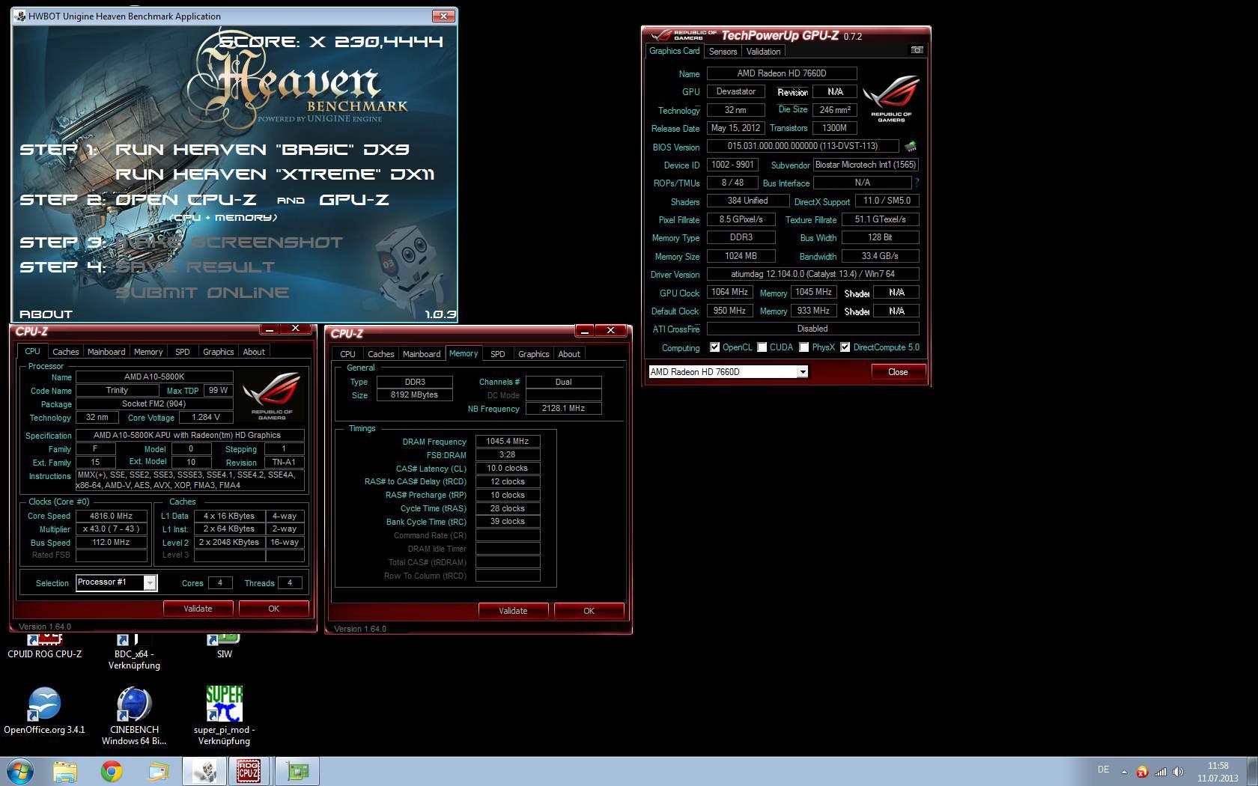Click Run Heaven "Xtreme" DX11

pos(275,174)
